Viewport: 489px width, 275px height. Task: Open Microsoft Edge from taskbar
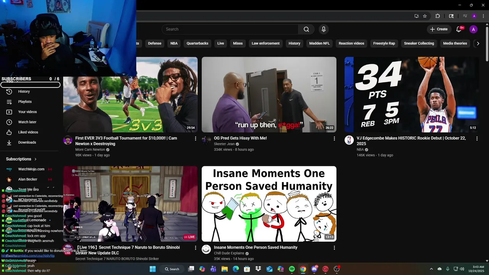pos(236,269)
